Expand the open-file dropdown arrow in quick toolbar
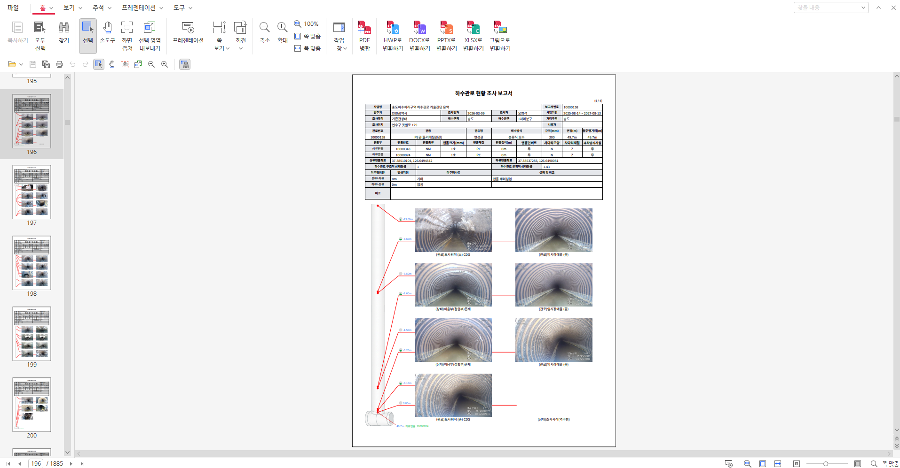 click(21, 64)
